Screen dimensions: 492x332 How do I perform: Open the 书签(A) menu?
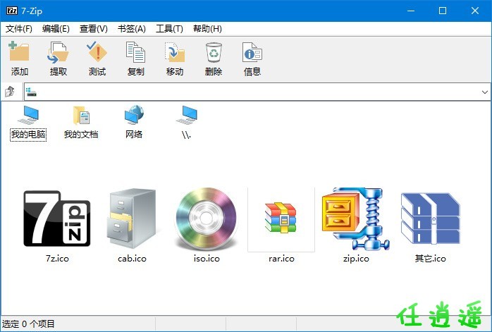[x=132, y=29]
